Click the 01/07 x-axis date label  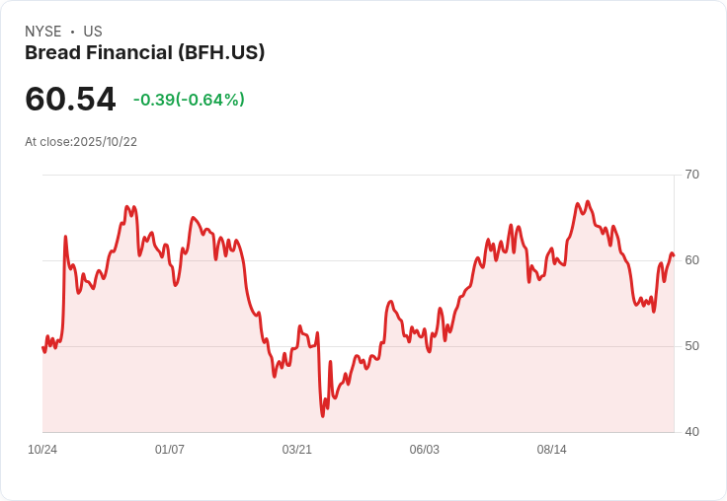click(x=170, y=450)
